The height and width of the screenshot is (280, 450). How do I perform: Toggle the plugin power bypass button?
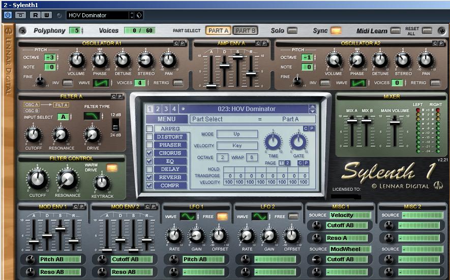click(x=8, y=15)
